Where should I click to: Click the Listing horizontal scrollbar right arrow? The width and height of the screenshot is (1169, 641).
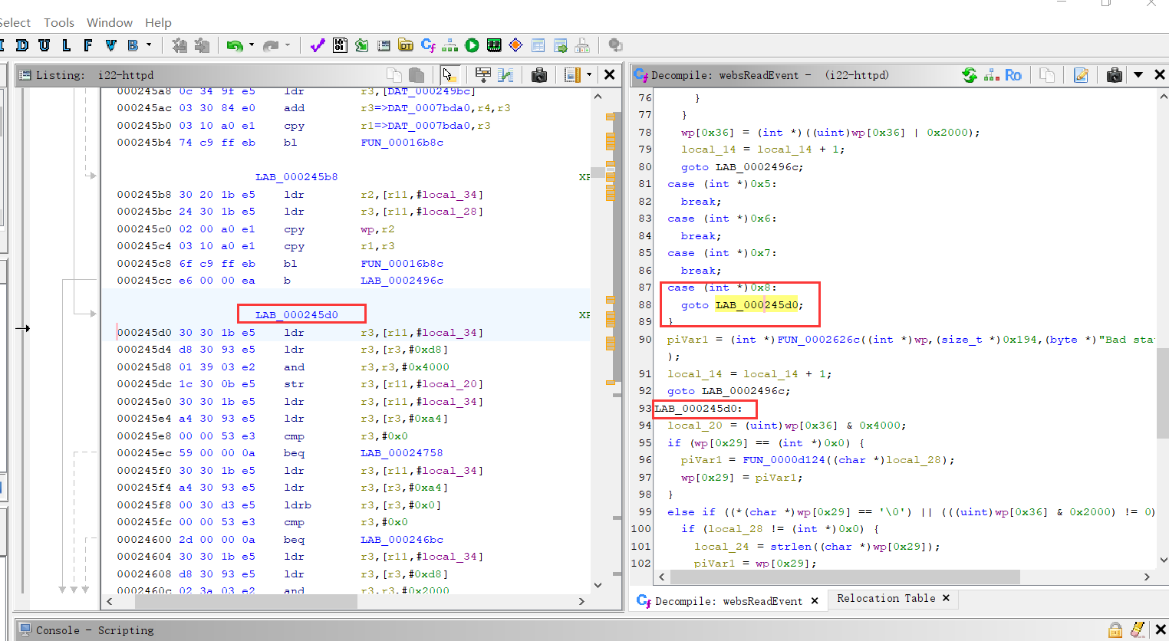tap(581, 602)
